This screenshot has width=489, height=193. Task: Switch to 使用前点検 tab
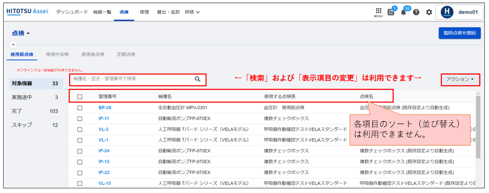click(22, 55)
